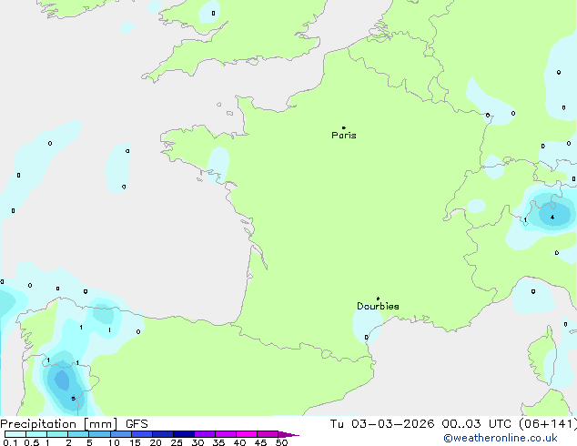
Task: Select the 15–20 mm legend swatch
Action: click(142, 434)
